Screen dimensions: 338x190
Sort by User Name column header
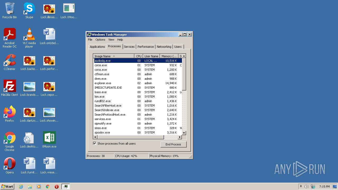(151, 56)
